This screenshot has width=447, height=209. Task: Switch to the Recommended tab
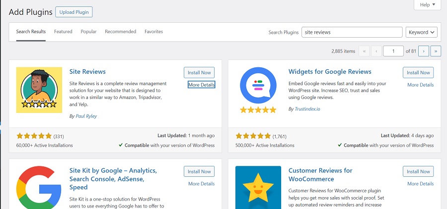click(121, 32)
